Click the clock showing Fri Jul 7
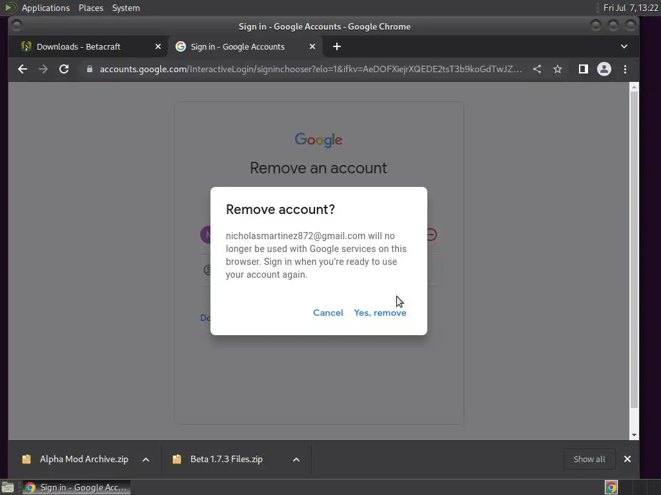 coord(631,8)
